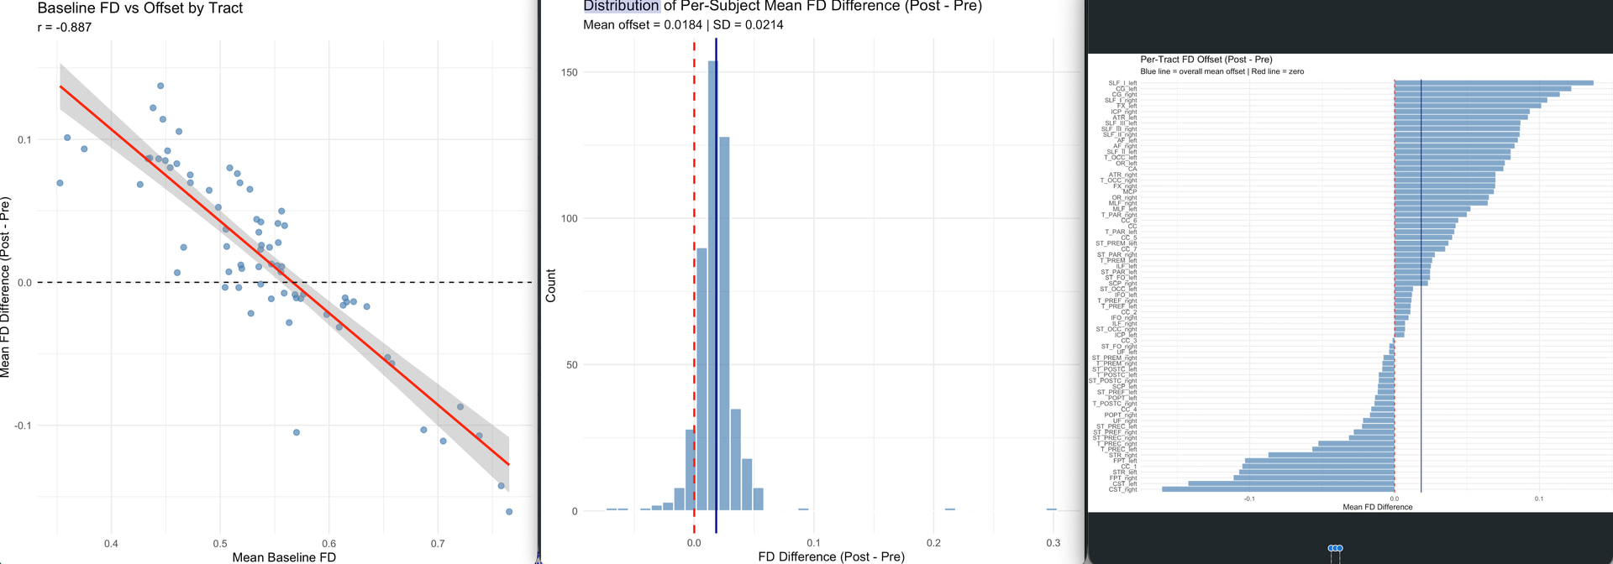Viewport: 1613px width, 564px height.
Task: Click the "Mean Baseline FD" x-axis label
Action: click(284, 556)
